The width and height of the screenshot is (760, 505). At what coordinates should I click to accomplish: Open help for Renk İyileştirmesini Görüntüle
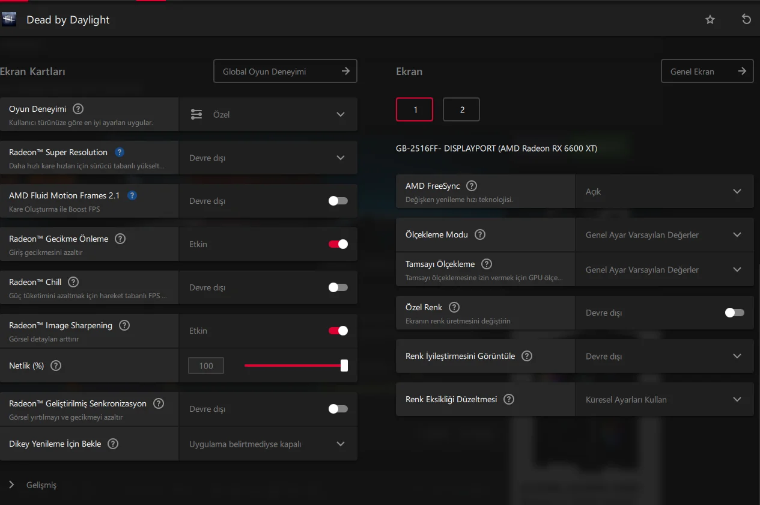[527, 357]
